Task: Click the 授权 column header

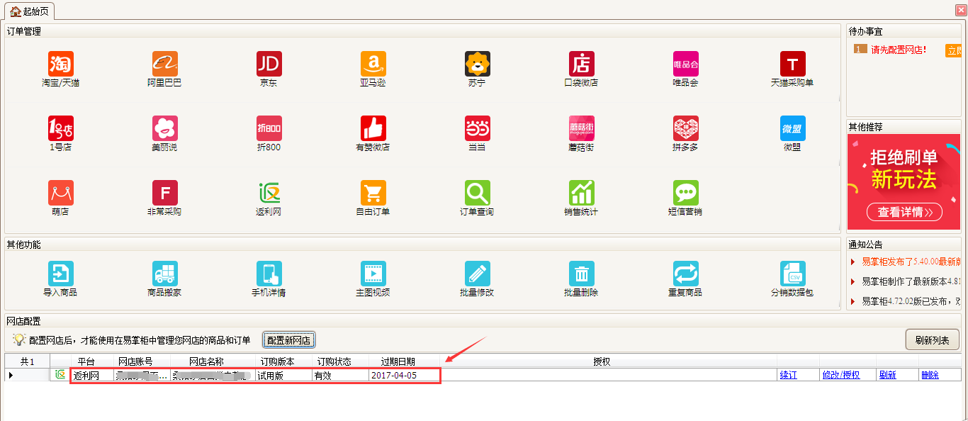Action: pos(602,361)
